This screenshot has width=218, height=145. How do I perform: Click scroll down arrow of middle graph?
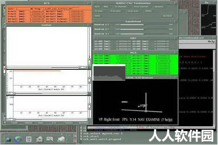point(89,82)
